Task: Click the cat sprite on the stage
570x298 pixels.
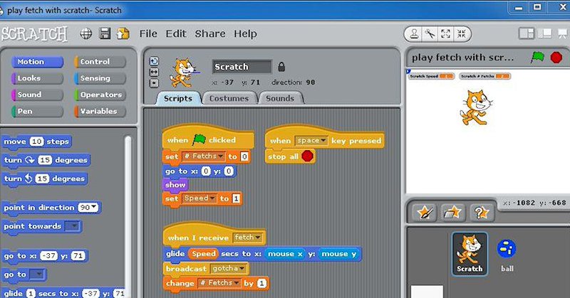Action: (476, 107)
